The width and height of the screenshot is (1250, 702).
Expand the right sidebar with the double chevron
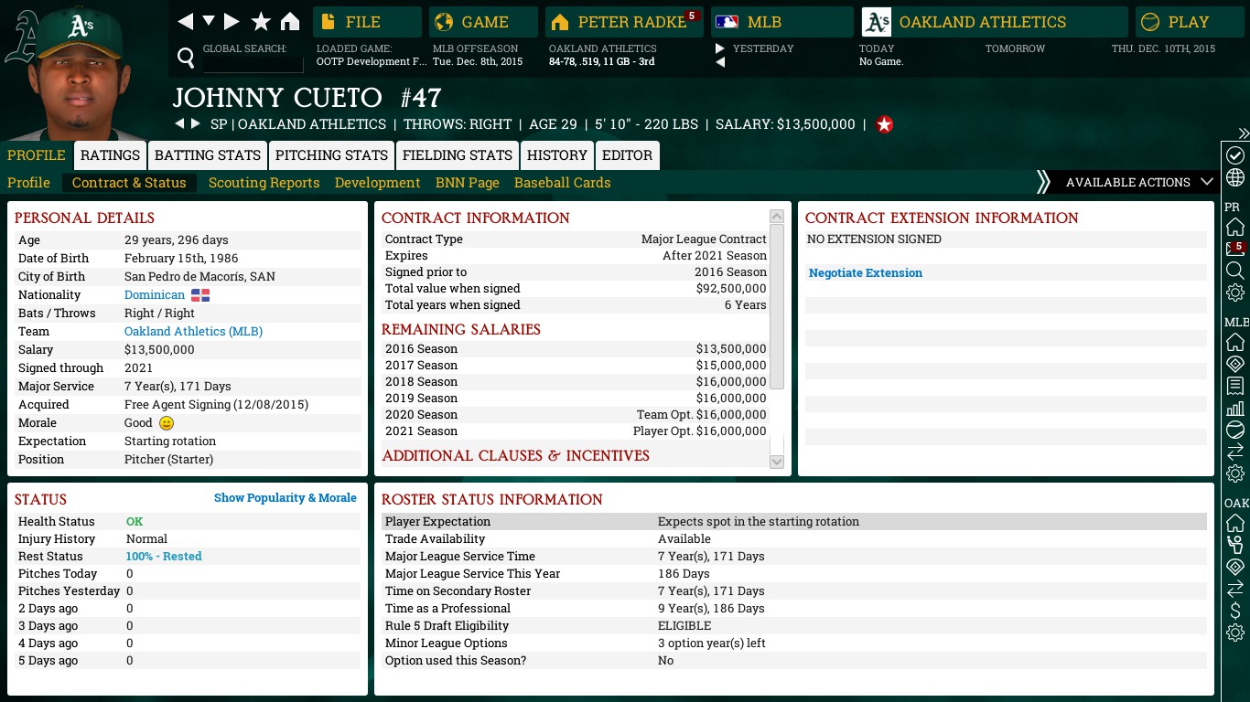coord(1244,133)
